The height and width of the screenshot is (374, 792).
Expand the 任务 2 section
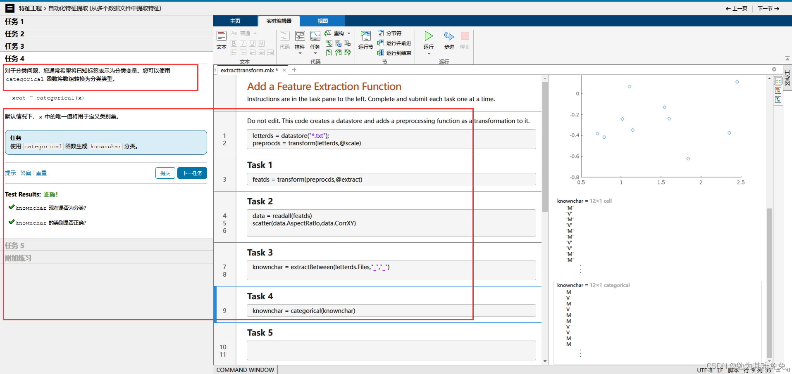pos(106,33)
